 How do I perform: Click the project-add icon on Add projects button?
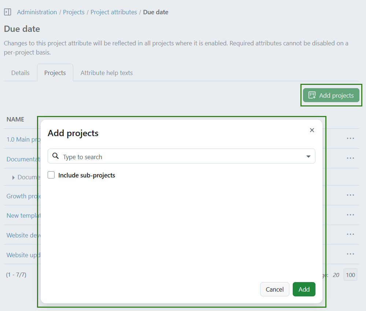312,95
